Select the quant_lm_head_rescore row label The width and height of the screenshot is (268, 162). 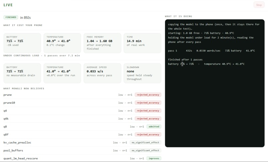21,158
